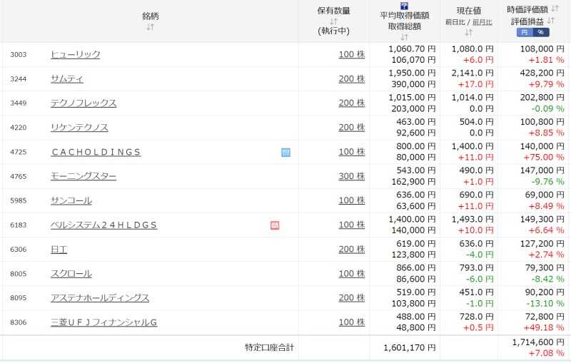The height and width of the screenshot is (363, 571).
Task: Switch 評価損益 display to 円
Action: pos(525,32)
